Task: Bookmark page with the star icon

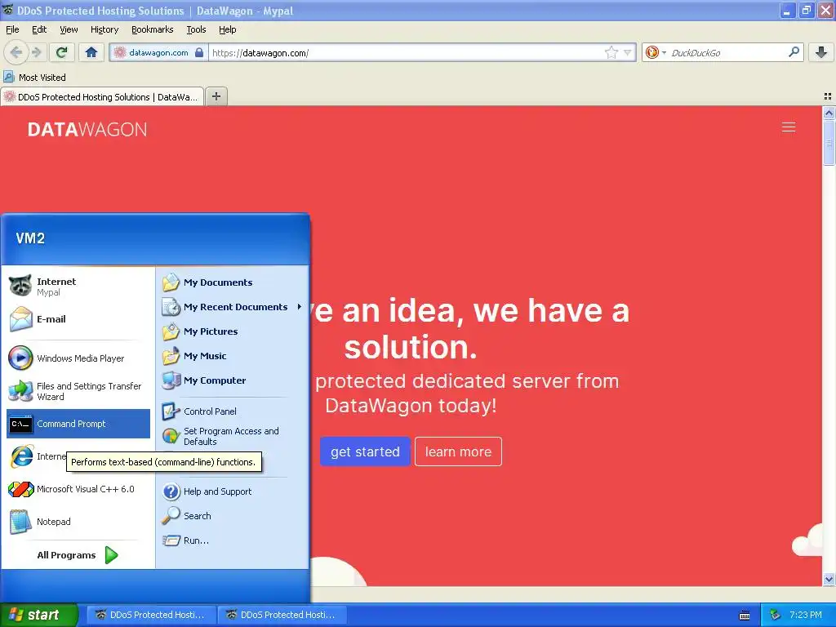Action: point(611,52)
